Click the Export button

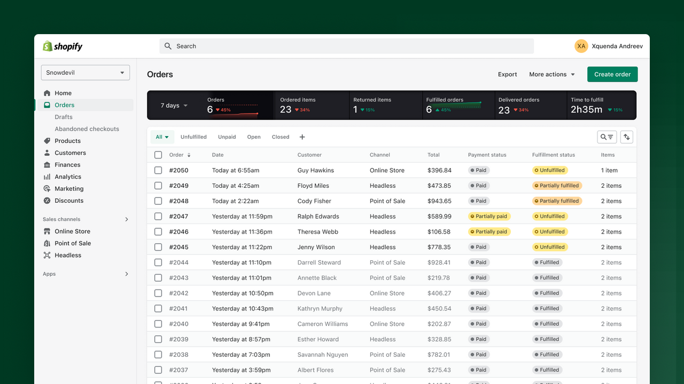[x=507, y=75]
